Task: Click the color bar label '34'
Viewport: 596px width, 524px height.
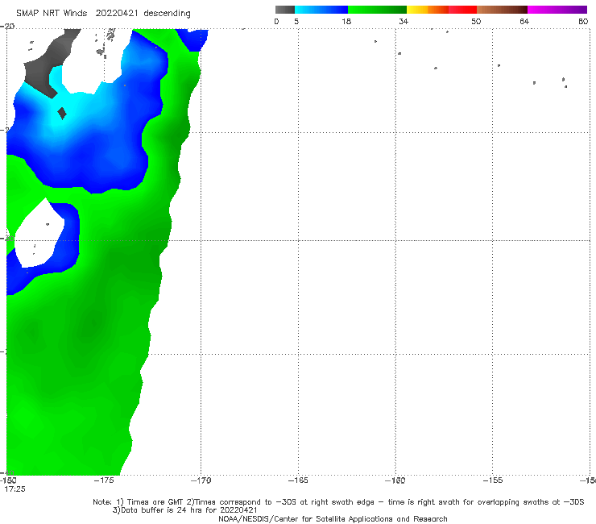Action: [404, 21]
